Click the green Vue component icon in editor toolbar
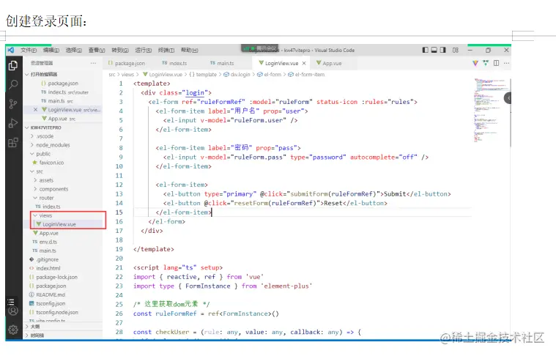Viewport: 556px width, 356px height. [x=486, y=63]
